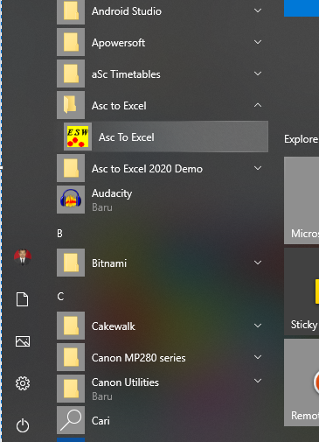Expand the Bitnami folder chevron

[258, 263]
